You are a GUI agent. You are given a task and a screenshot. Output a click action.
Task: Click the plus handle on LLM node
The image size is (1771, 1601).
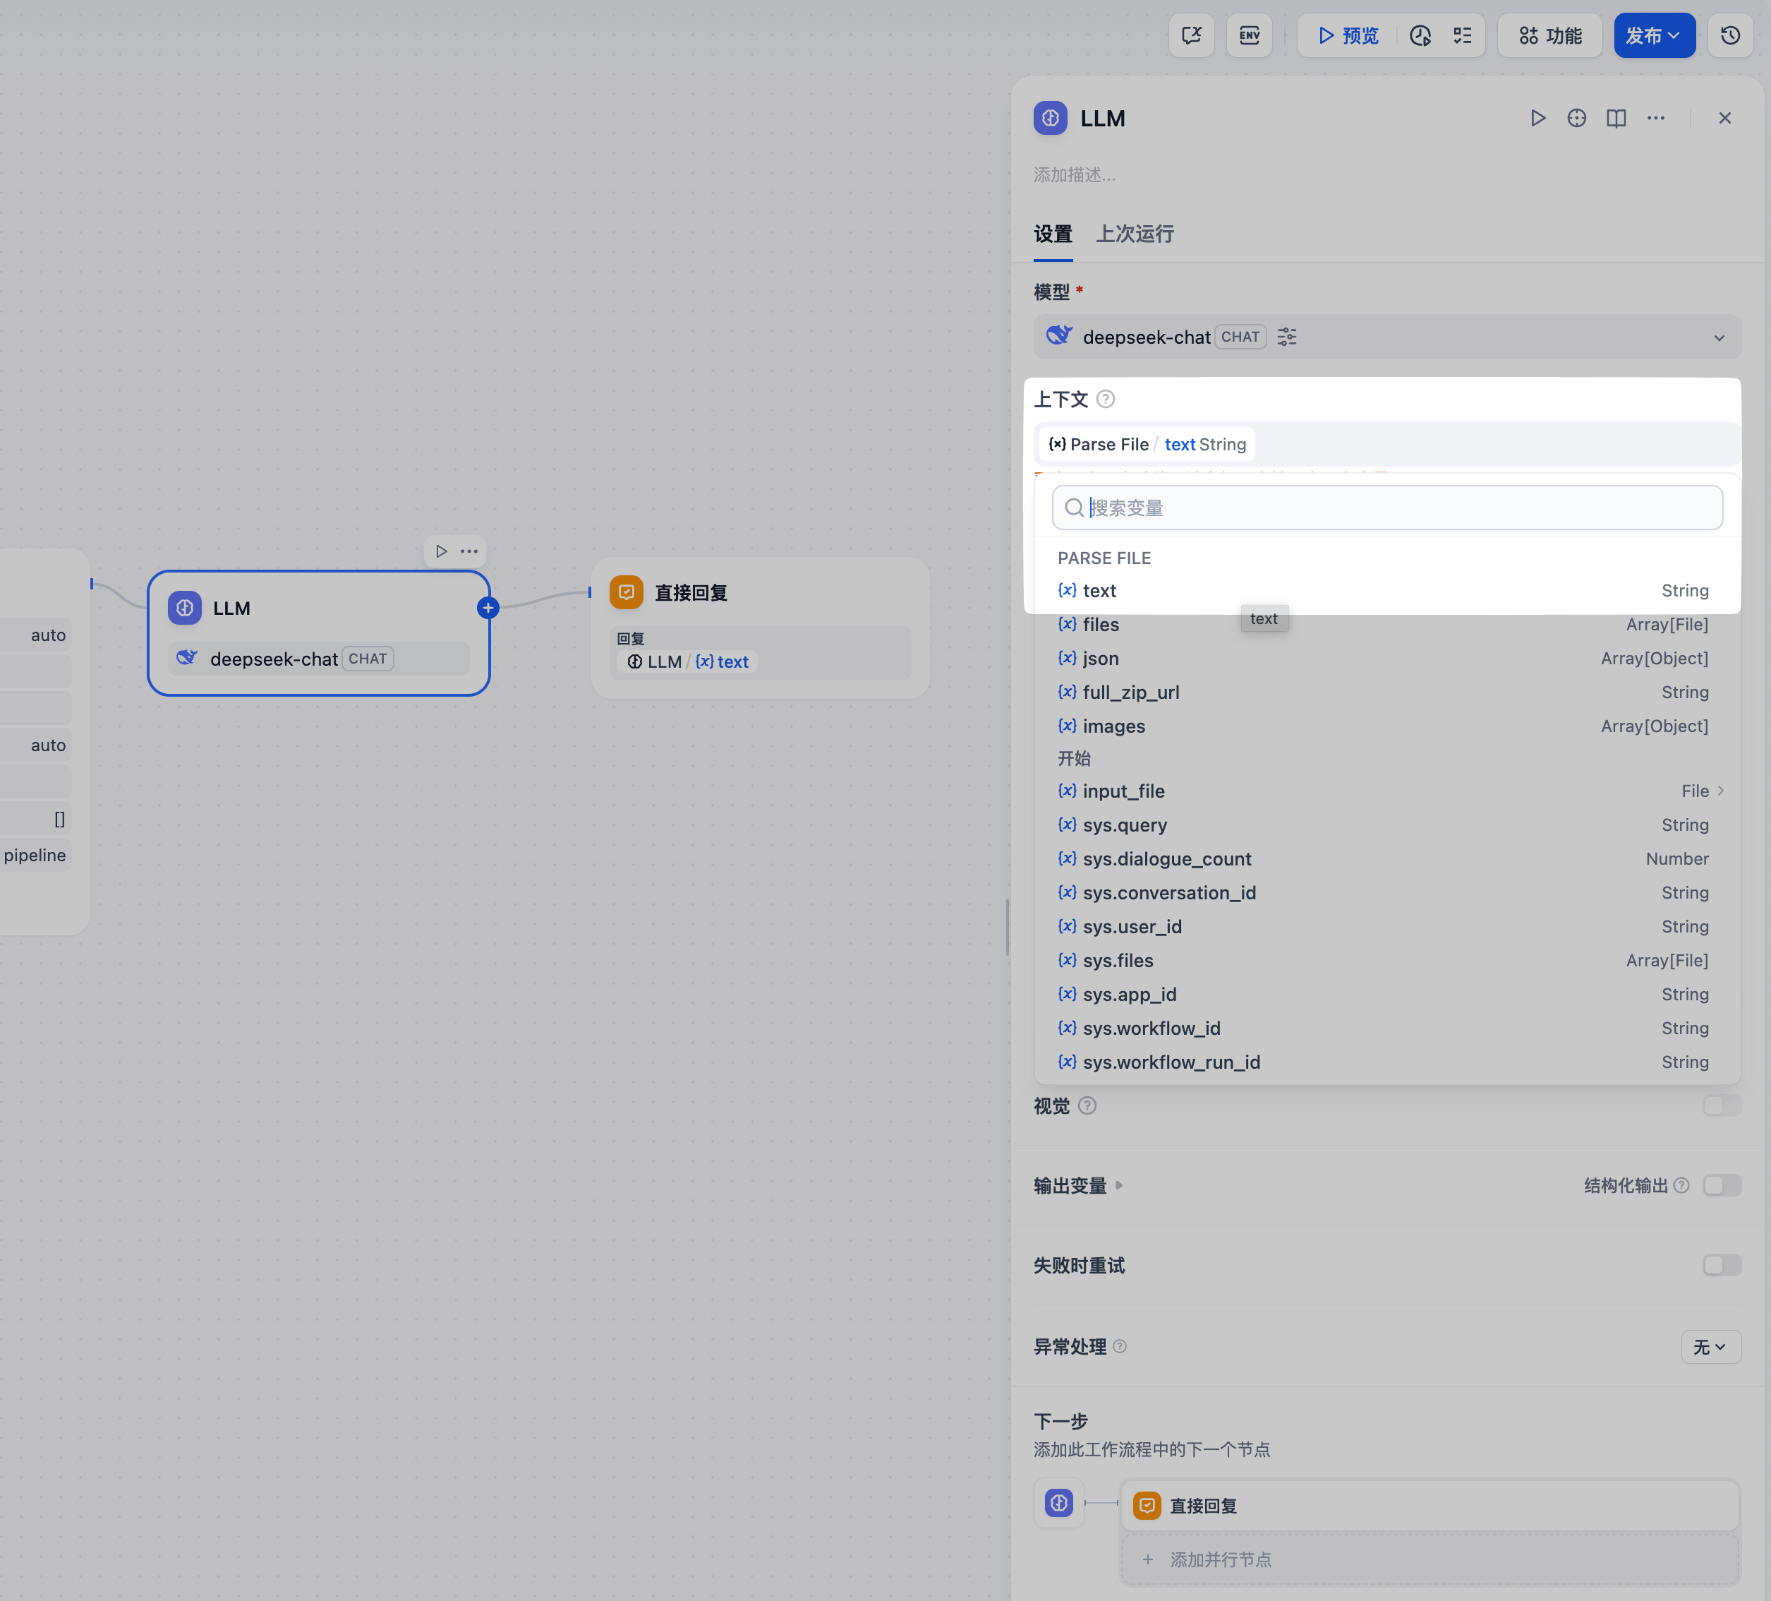tap(488, 607)
